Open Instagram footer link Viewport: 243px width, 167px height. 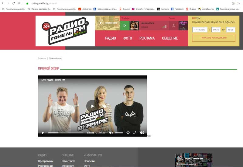(68, 165)
